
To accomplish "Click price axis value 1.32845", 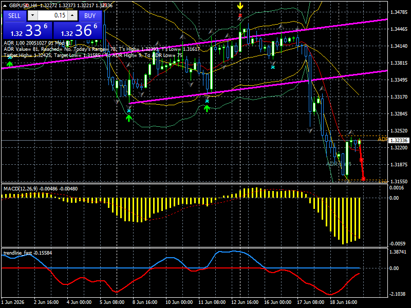I will coord(399,113).
